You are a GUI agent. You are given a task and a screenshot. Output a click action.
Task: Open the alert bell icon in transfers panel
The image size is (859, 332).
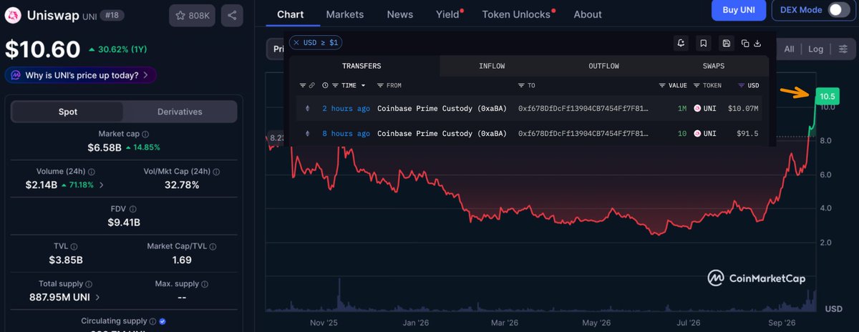coord(681,44)
